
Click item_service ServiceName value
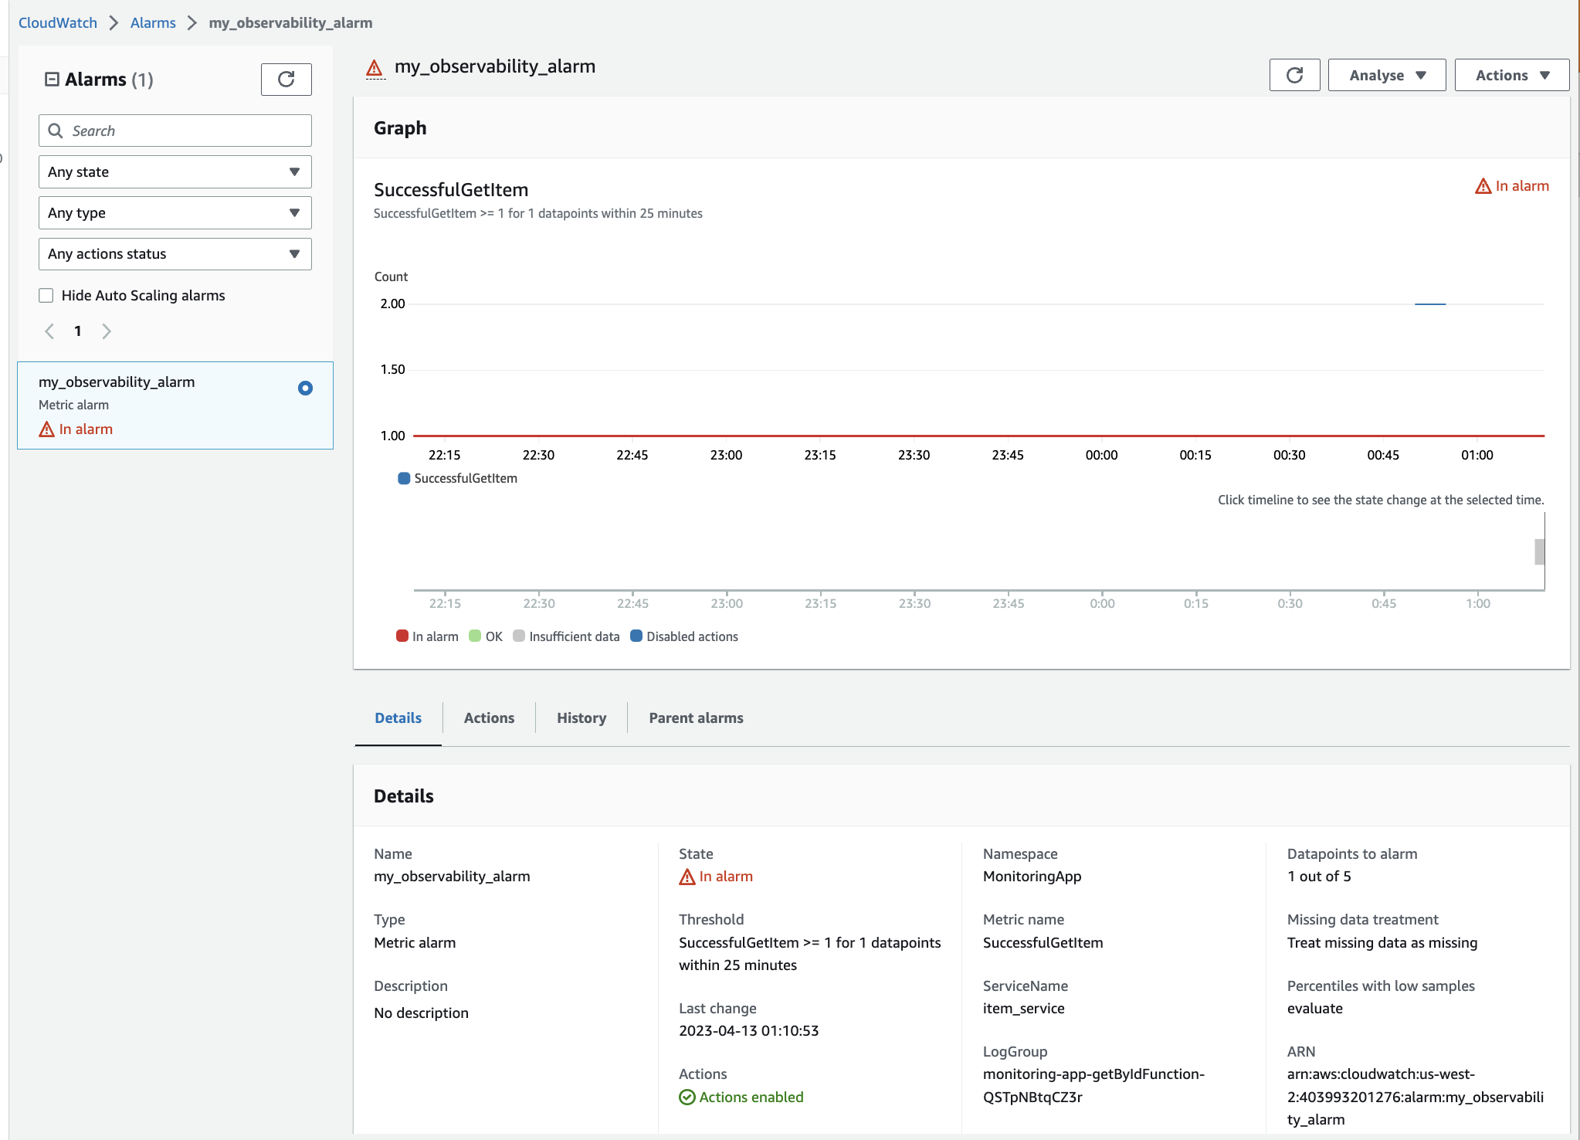point(1023,1009)
